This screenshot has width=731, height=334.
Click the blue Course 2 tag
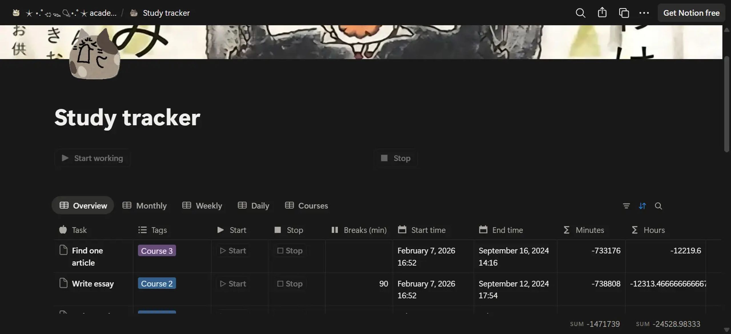(x=157, y=283)
